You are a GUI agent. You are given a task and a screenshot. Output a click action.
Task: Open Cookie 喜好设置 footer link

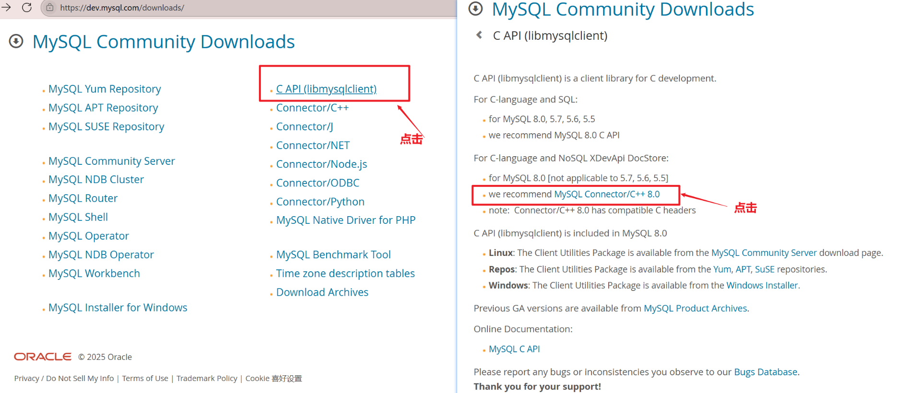(273, 379)
